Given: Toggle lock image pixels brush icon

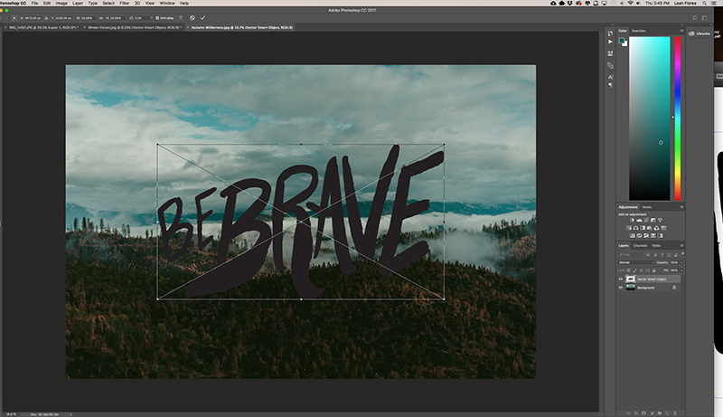Looking at the screenshot, I should pos(635,270).
